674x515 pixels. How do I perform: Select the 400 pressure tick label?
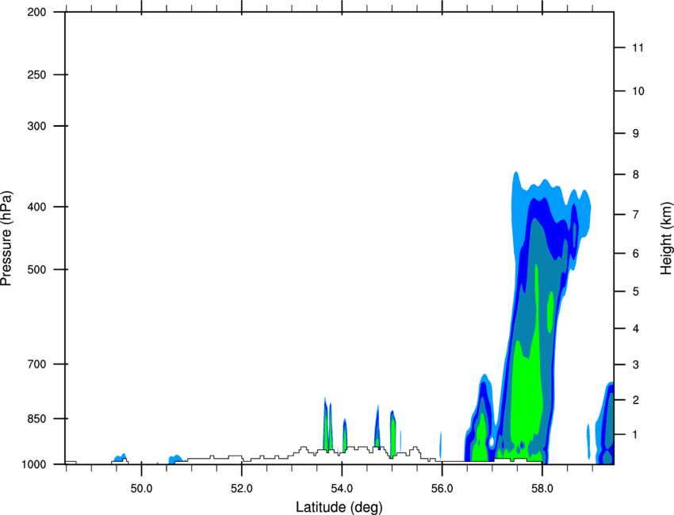(x=36, y=207)
